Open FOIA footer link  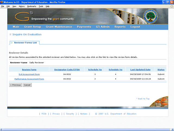coord(44,114)
